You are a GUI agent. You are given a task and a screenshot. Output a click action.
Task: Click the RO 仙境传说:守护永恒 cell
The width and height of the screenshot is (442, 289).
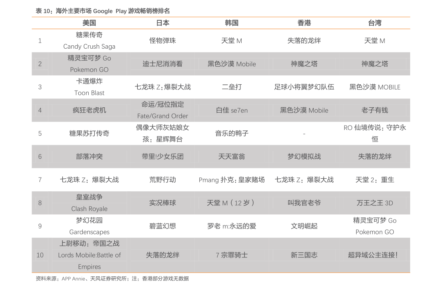[374, 133]
